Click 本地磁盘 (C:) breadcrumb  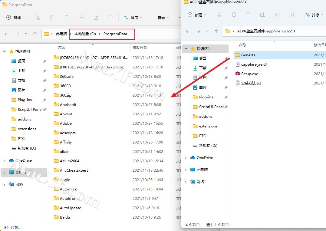[85, 34]
